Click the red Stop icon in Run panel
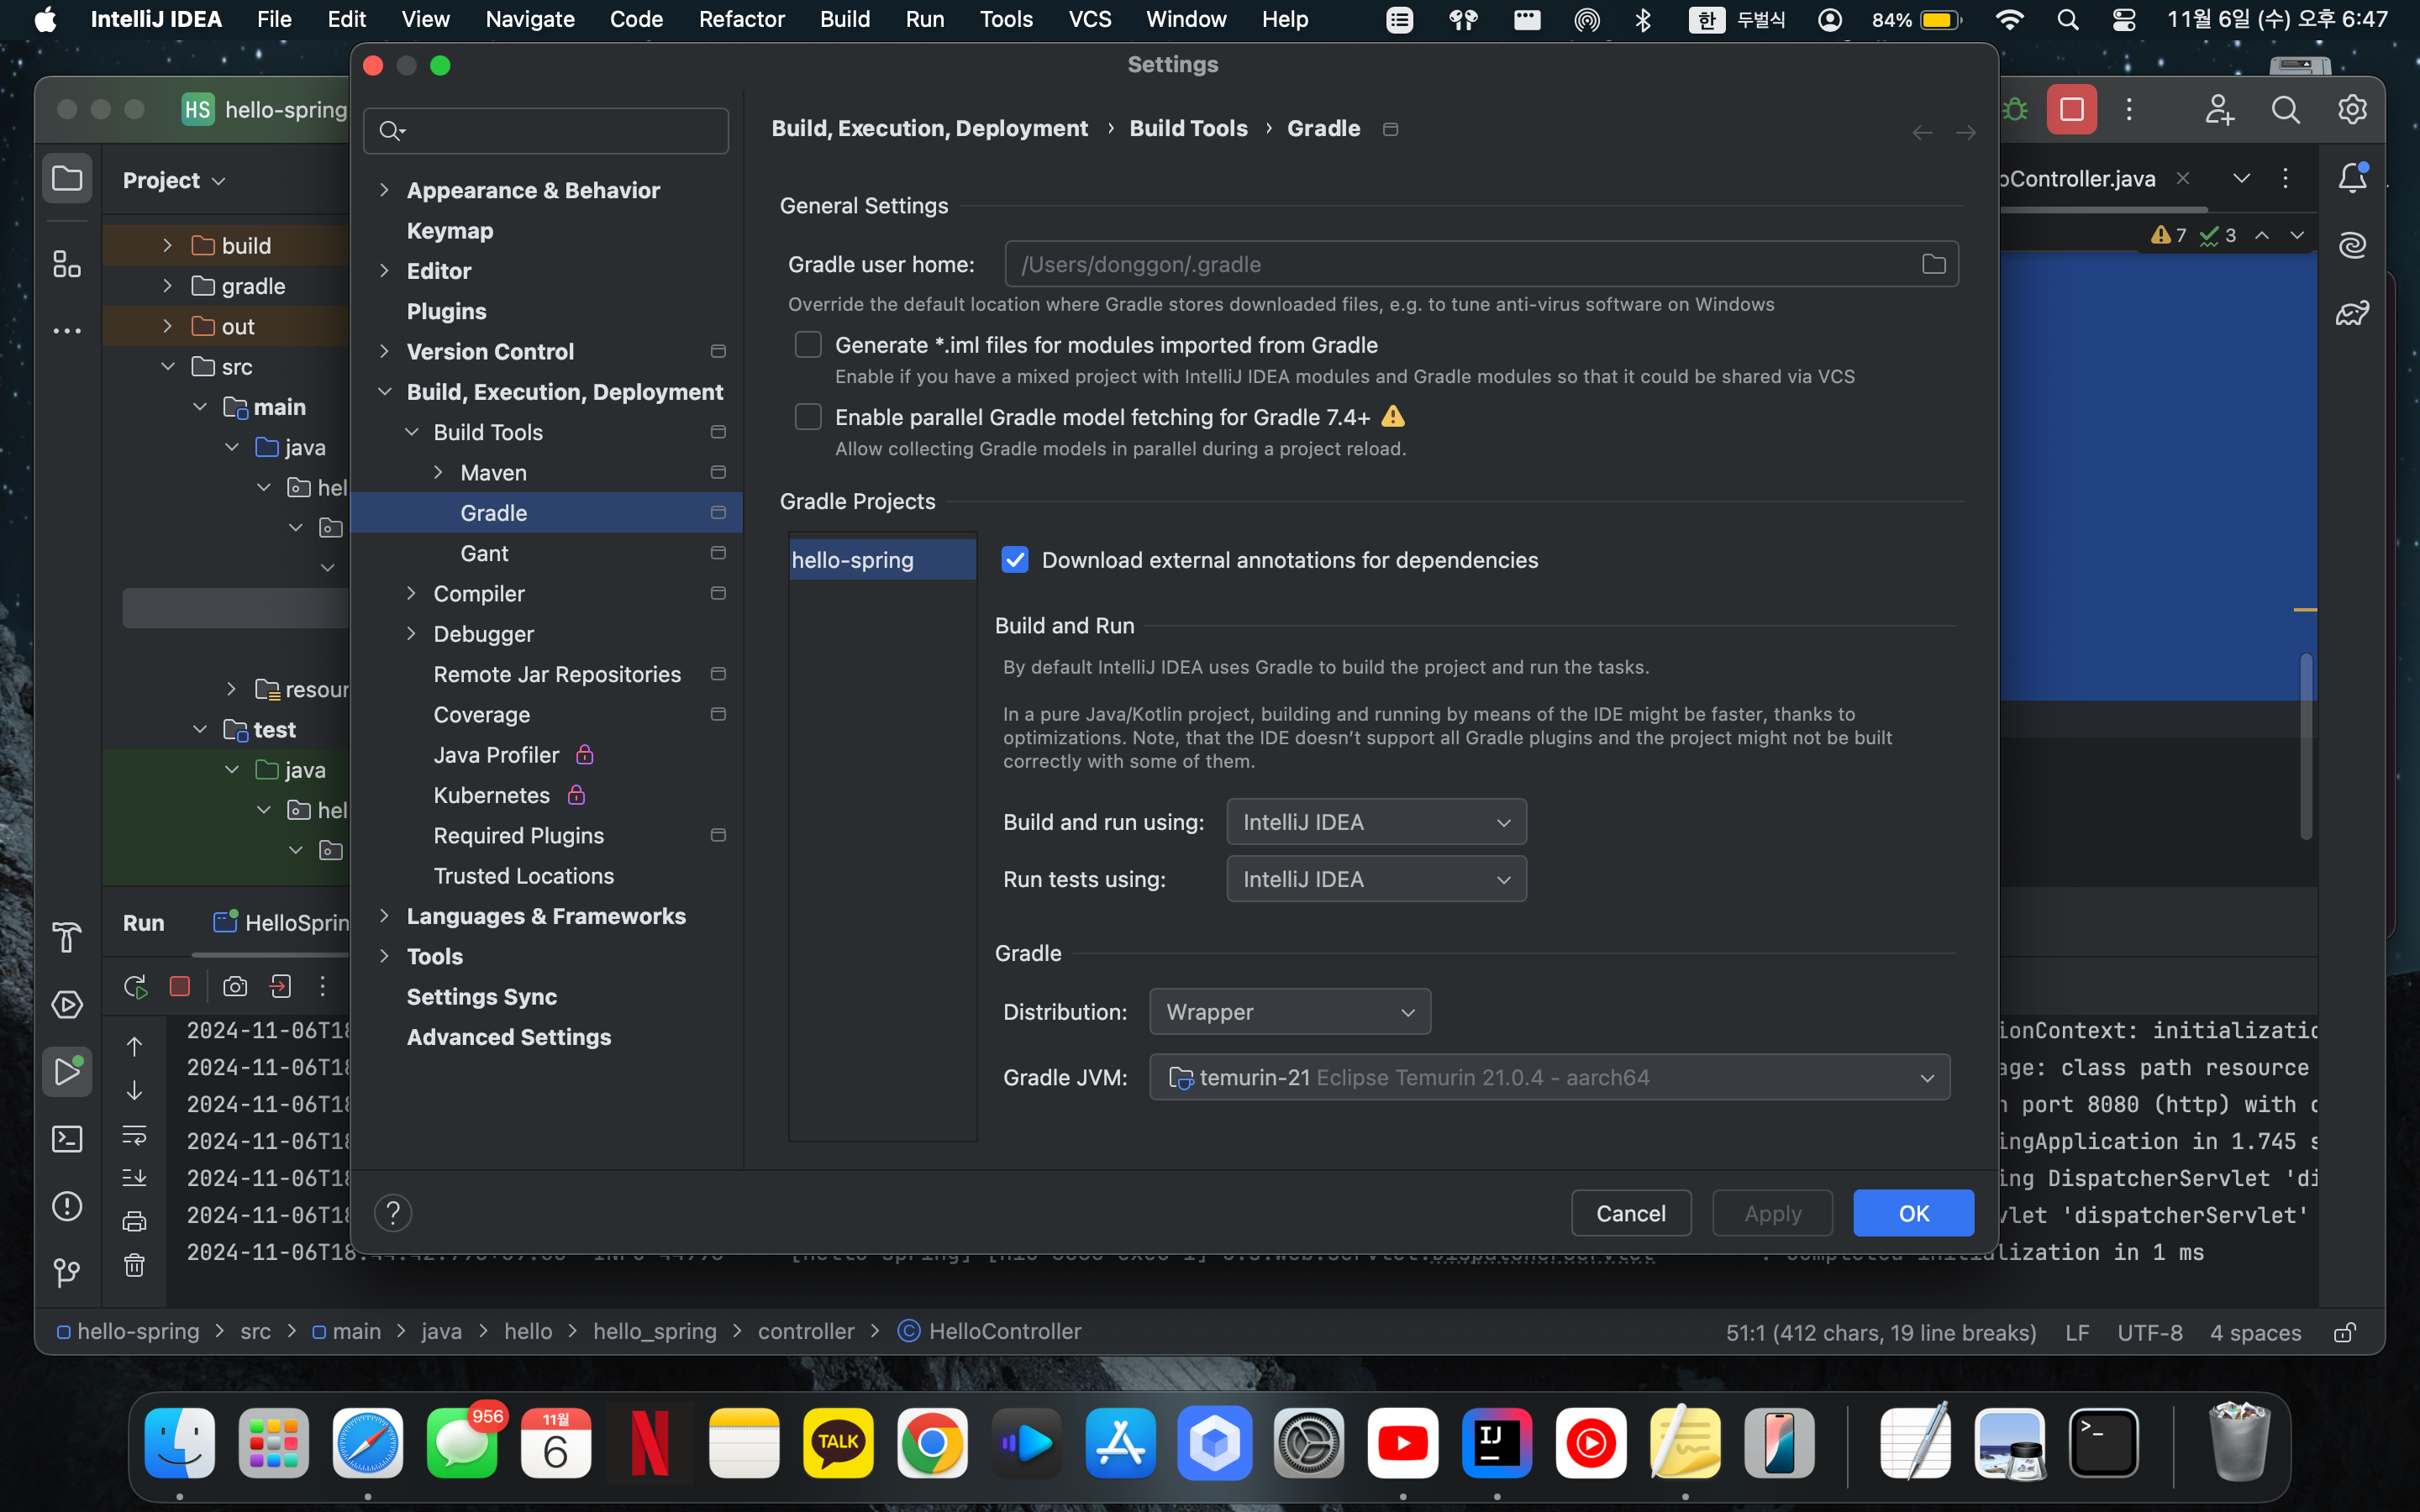Image resolution: width=2420 pixels, height=1512 pixels. point(180,987)
